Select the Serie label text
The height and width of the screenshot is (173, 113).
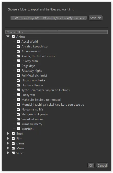point(20,153)
